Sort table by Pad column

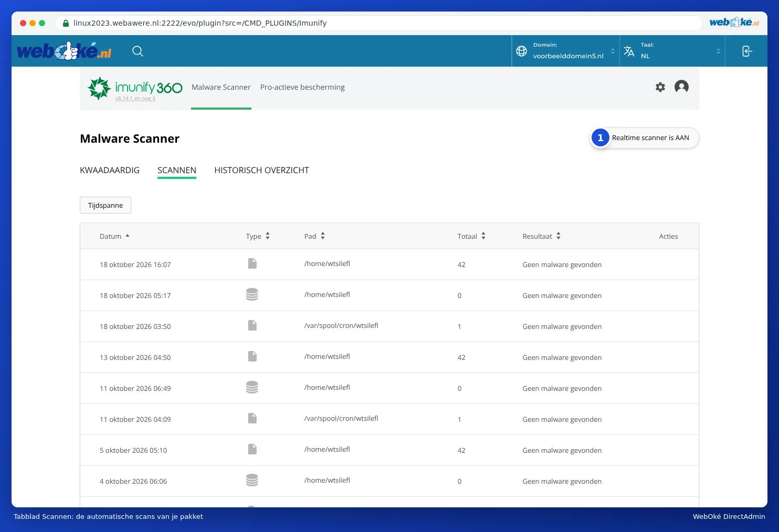tap(314, 236)
